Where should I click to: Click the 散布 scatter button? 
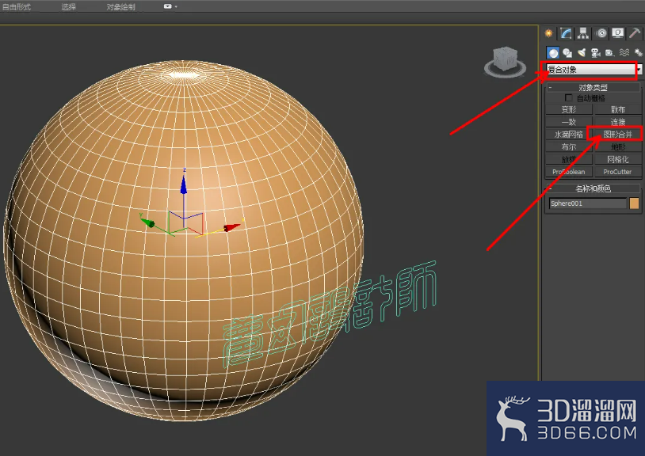pyautogui.click(x=617, y=109)
